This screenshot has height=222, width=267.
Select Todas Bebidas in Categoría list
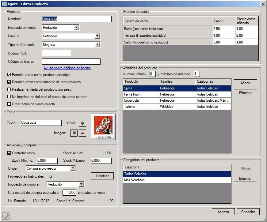(177, 174)
